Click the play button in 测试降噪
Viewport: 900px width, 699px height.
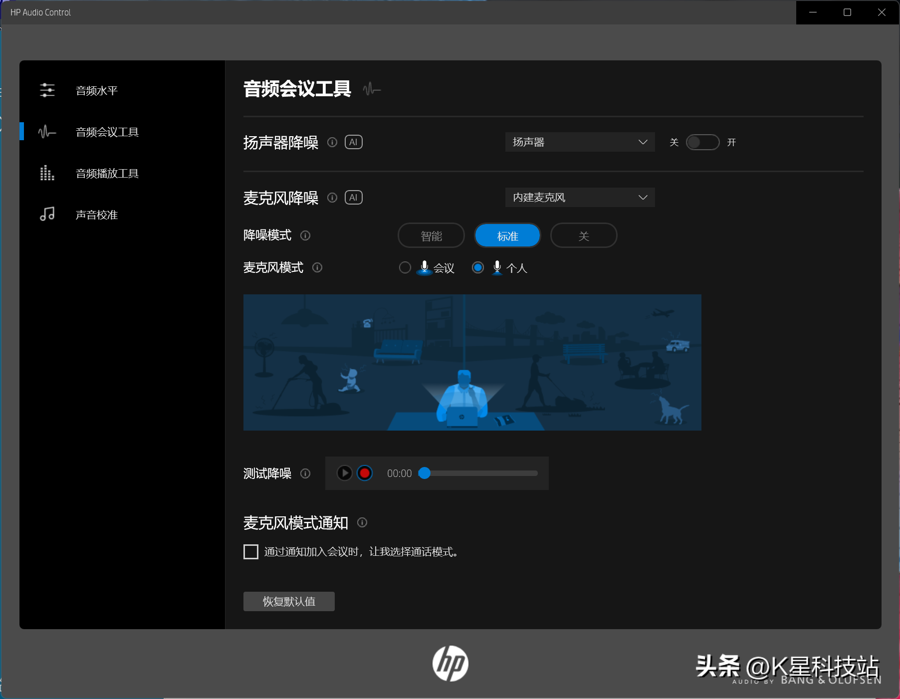pyautogui.click(x=344, y=473)
